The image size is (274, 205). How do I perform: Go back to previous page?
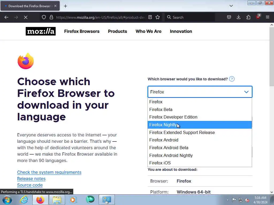click(x=6, y=17)
